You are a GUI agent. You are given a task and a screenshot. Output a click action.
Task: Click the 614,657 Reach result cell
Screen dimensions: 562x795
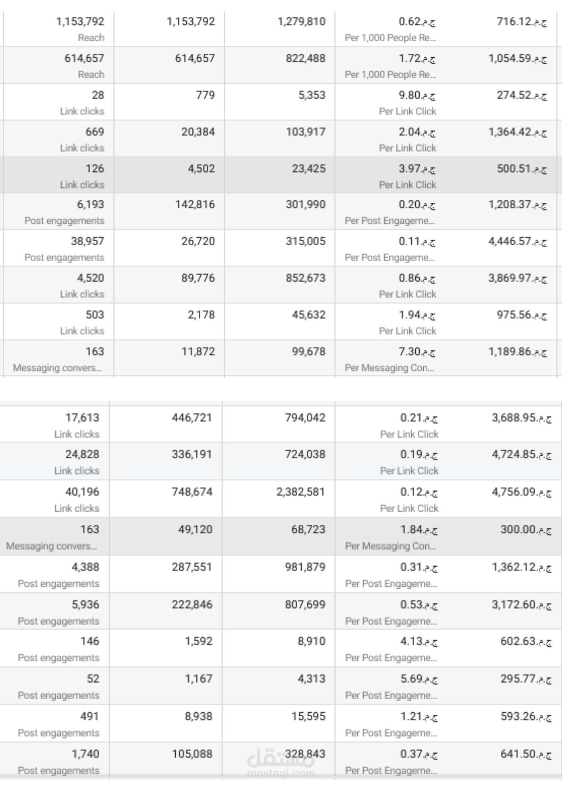pos(58,65)
